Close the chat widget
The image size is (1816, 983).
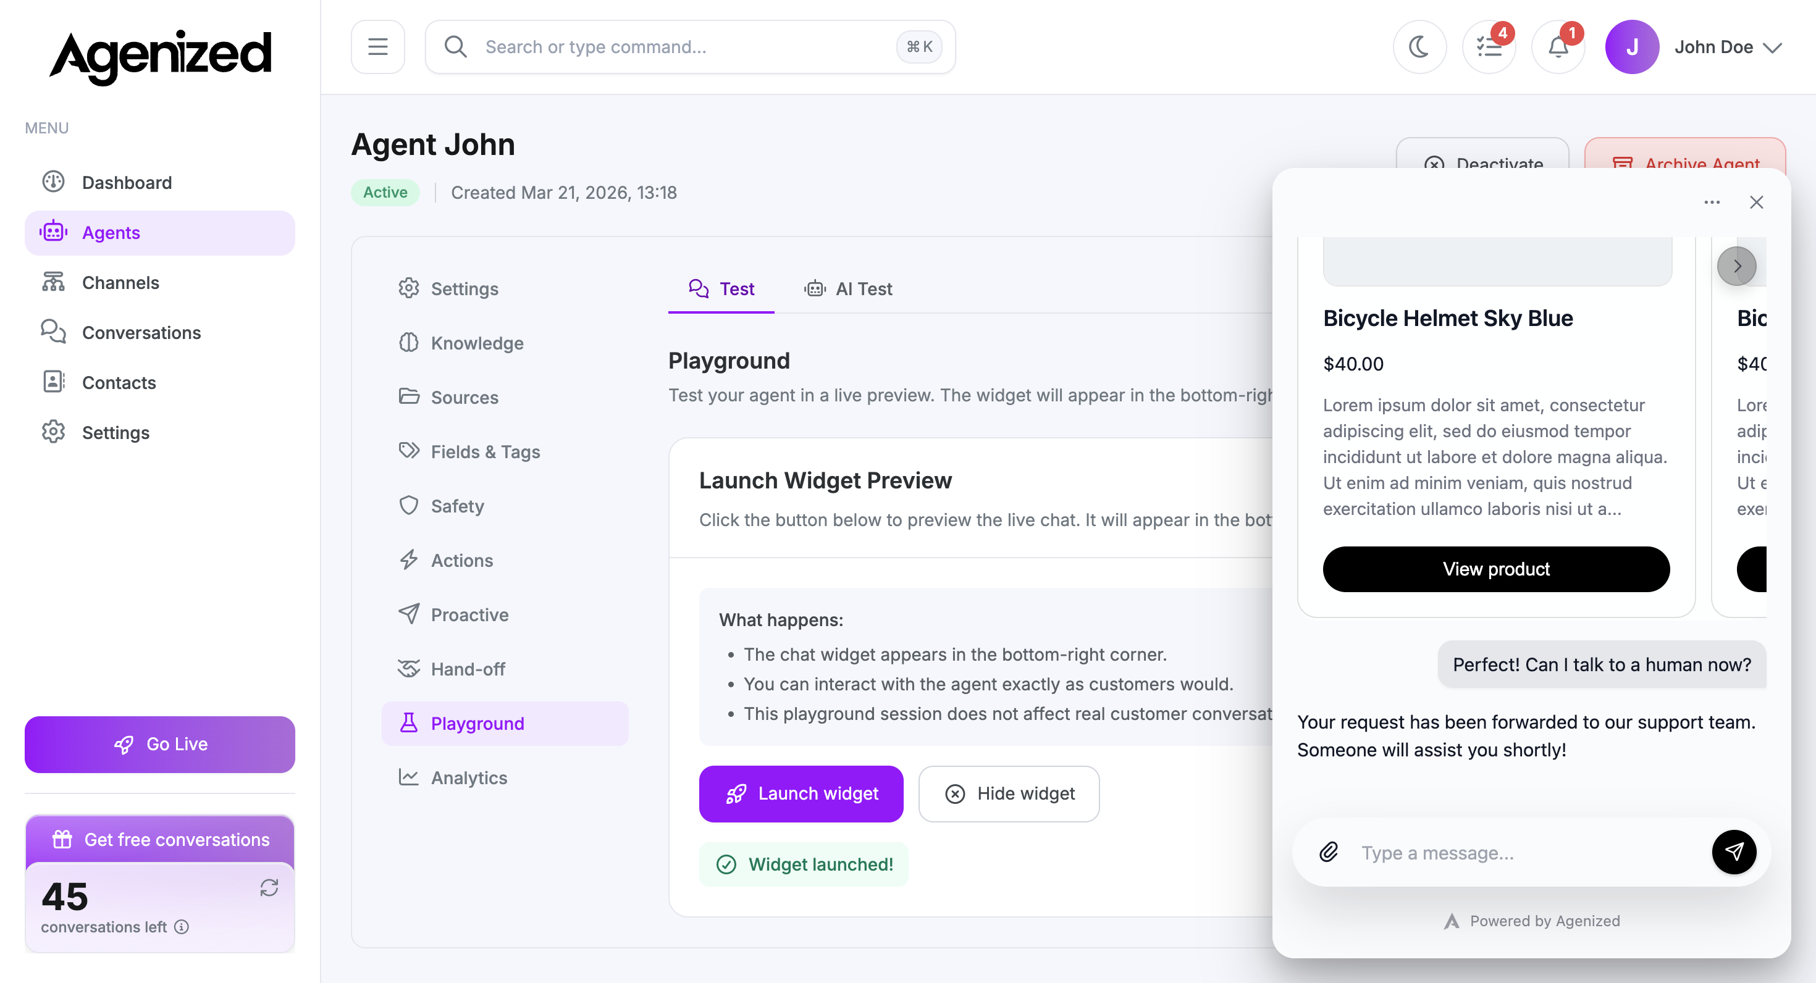tap(1756, 203)
